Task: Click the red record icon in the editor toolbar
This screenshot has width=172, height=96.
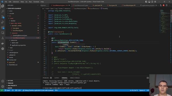Action: click(164, 5)
